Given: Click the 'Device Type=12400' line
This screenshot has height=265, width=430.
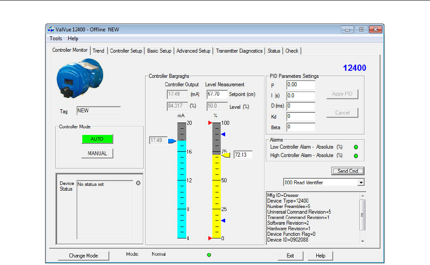Looking at the screenshot, I should [x=288, y=201].
